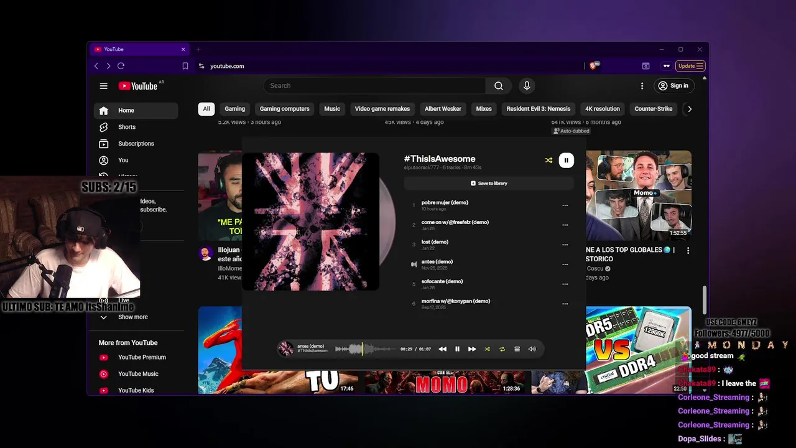
Task: Click the now-playing bars icon beside antes (demo)
Action: [x=414, y=264]
